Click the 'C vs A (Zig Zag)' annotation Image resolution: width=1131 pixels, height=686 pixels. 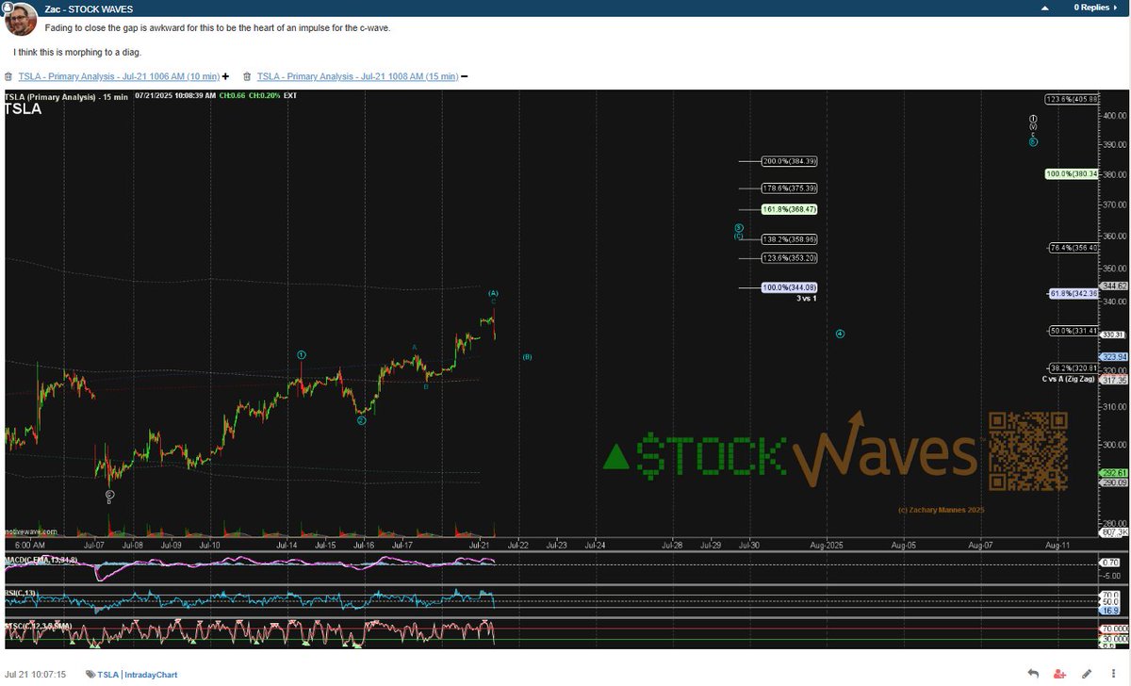click(1069, 379)
